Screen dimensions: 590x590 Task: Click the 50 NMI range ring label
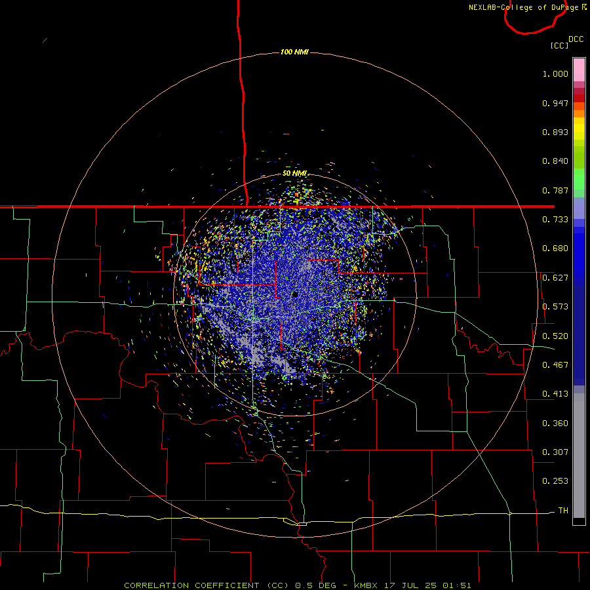click(294, 174)
